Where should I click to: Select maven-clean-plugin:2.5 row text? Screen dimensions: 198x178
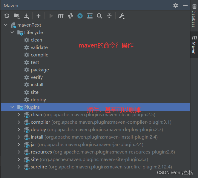(93, 115)
